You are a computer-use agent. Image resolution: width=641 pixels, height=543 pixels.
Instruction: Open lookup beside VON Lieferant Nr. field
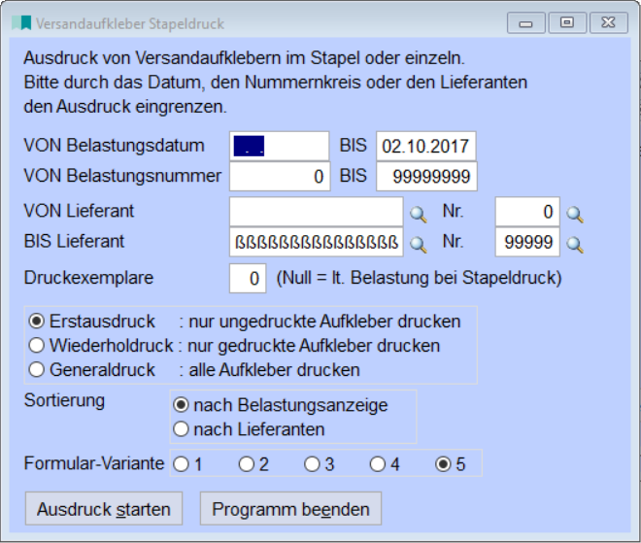click(x=575, y=215)
